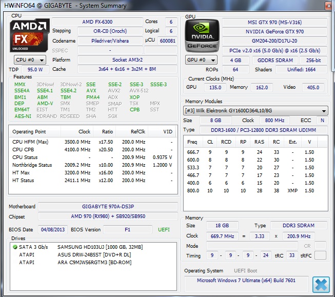
Task: Click the AES-NI feature label
Action: coord(23,116)
